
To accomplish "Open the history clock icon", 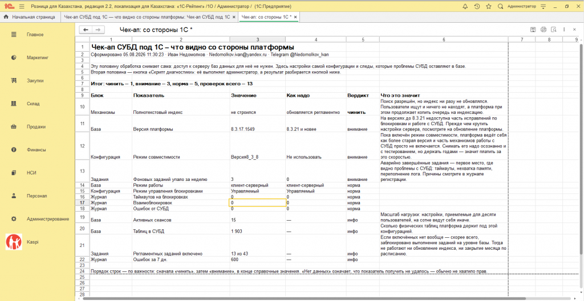I will click(x=477, y=7).
